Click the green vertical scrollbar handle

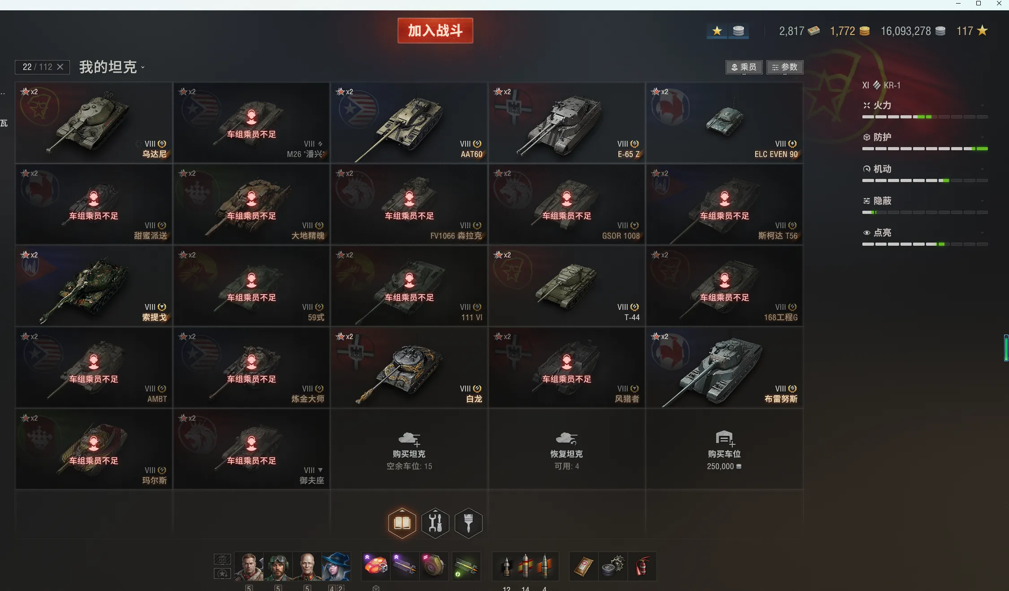(1006, 348)
